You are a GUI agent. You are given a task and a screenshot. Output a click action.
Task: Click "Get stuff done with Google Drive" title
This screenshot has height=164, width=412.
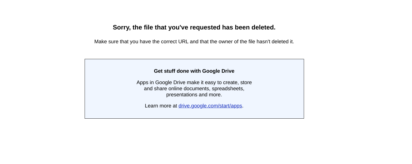click(x=194, y=71)
